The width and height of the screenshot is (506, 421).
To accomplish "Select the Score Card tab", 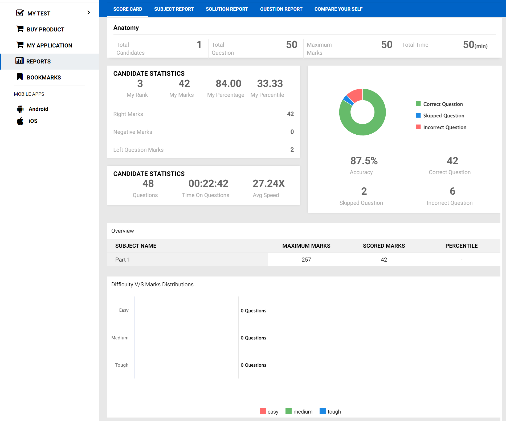I will point(128,9).
